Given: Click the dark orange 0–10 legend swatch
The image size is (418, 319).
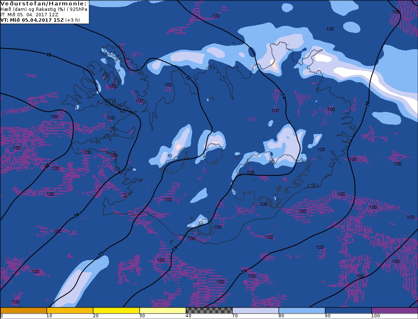Looking at the screenshot, I should coord(23,311).
